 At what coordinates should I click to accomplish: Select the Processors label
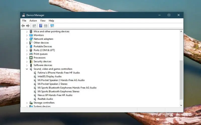tap(39, 58)
